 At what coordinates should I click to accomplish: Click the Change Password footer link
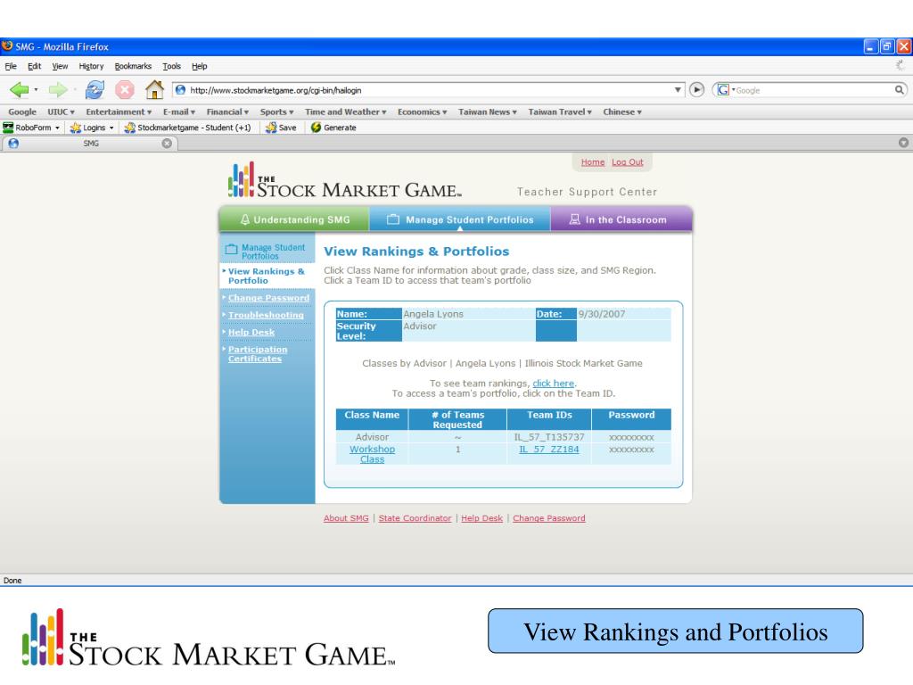548,518
